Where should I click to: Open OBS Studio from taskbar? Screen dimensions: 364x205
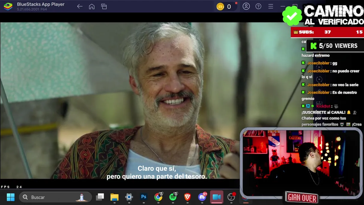(x=231, y=197)
